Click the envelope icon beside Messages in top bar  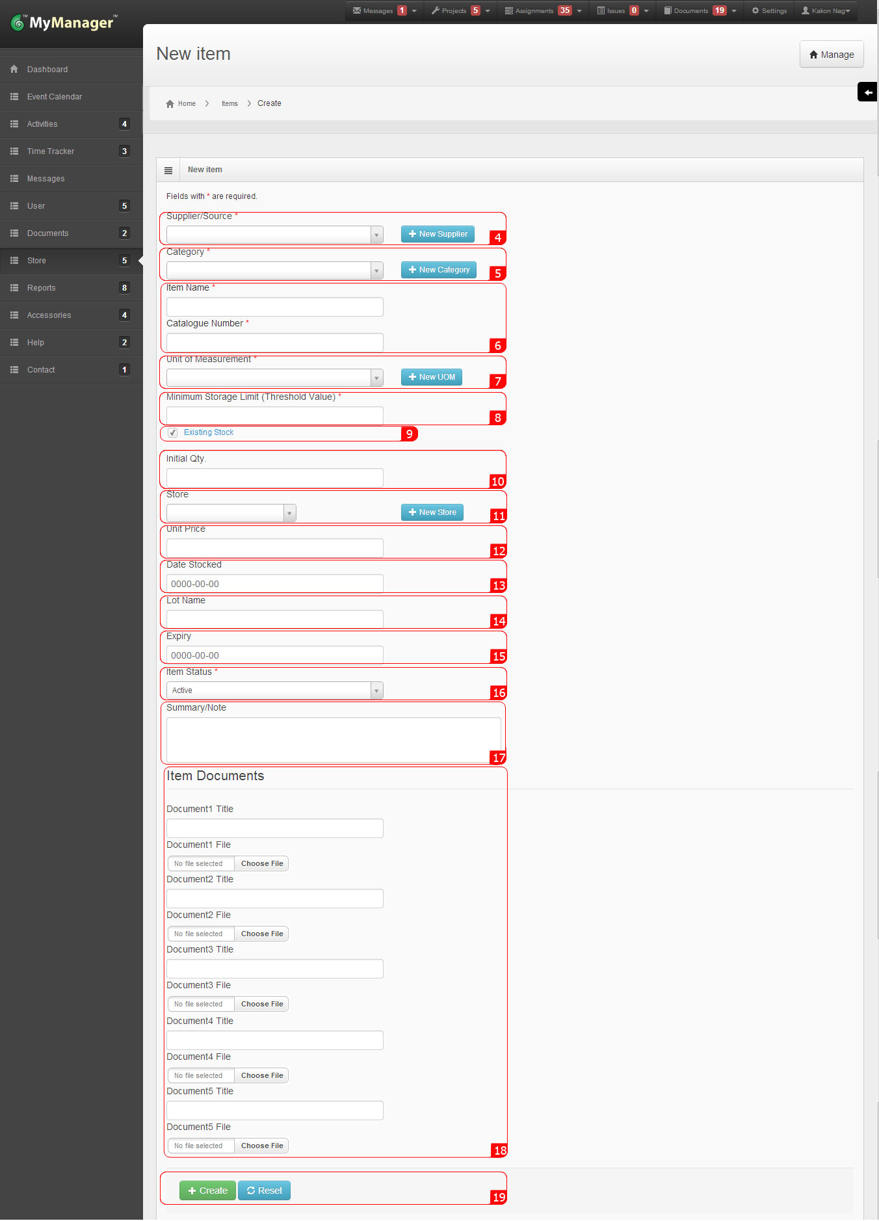(x=356, y=10)
